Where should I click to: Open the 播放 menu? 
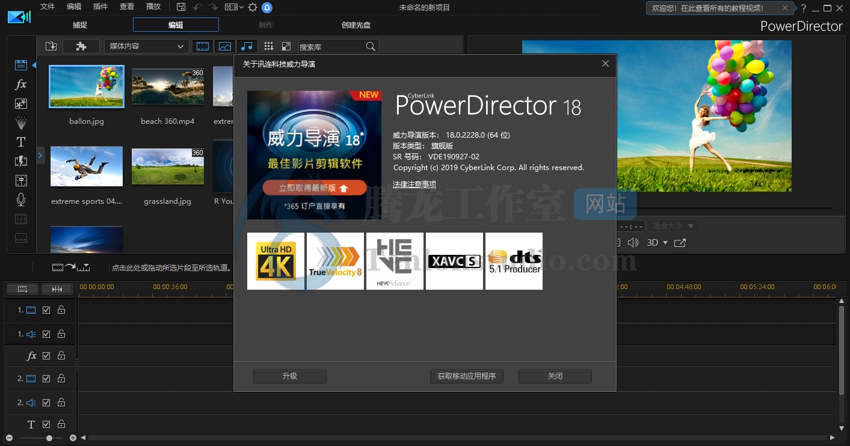tap(153, 7)
